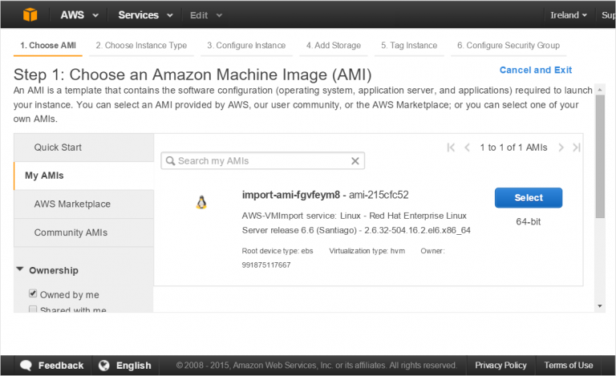Go to 2. Choose Instance Type tab

[x=141, y=46]
